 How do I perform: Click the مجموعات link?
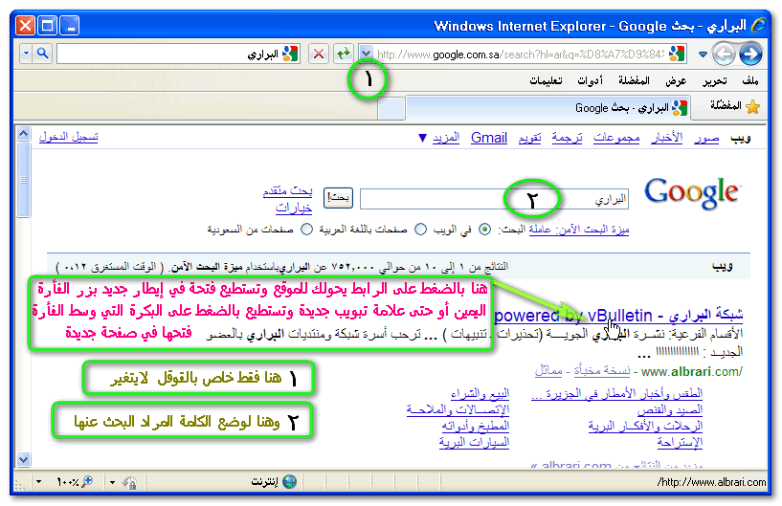(x=616, y=138)
